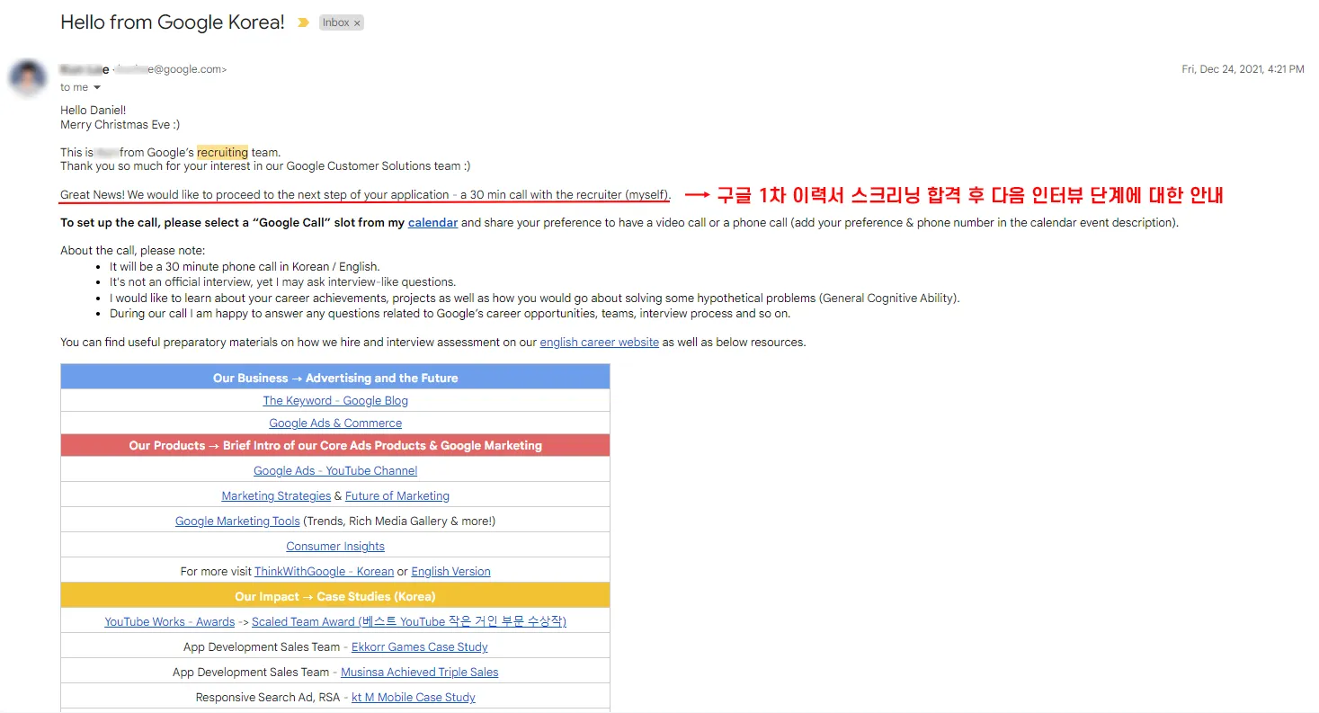The height and width of the screenshot is (713, 1319).
Task: Visit the ThinkWithGoogle Korean link
Action: 324,571
